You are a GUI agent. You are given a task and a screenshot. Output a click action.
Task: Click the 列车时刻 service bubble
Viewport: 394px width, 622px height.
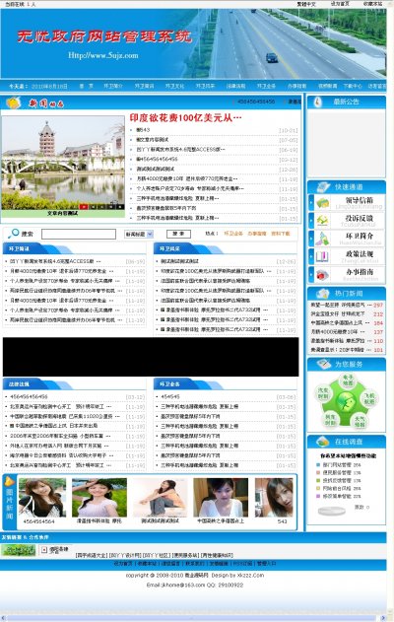330,420
